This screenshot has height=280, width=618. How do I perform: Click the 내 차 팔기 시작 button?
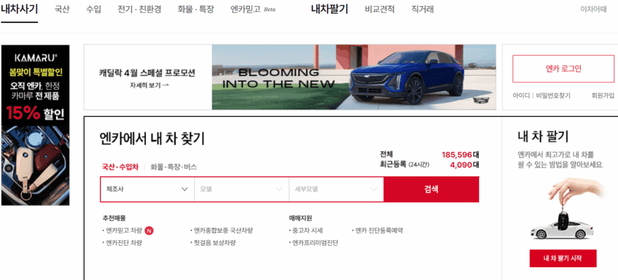click(563, 258)
